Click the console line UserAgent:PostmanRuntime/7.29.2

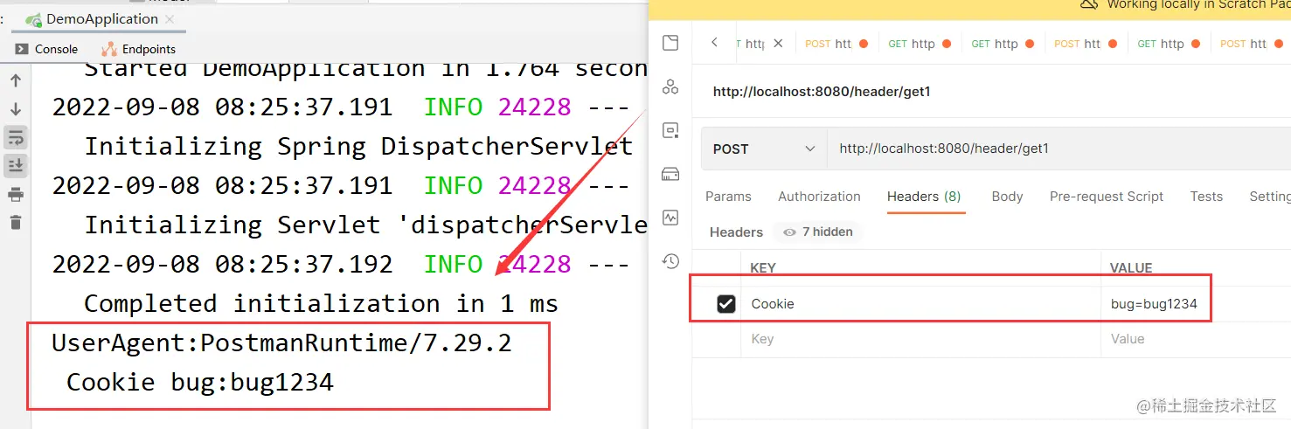point(281,343)
